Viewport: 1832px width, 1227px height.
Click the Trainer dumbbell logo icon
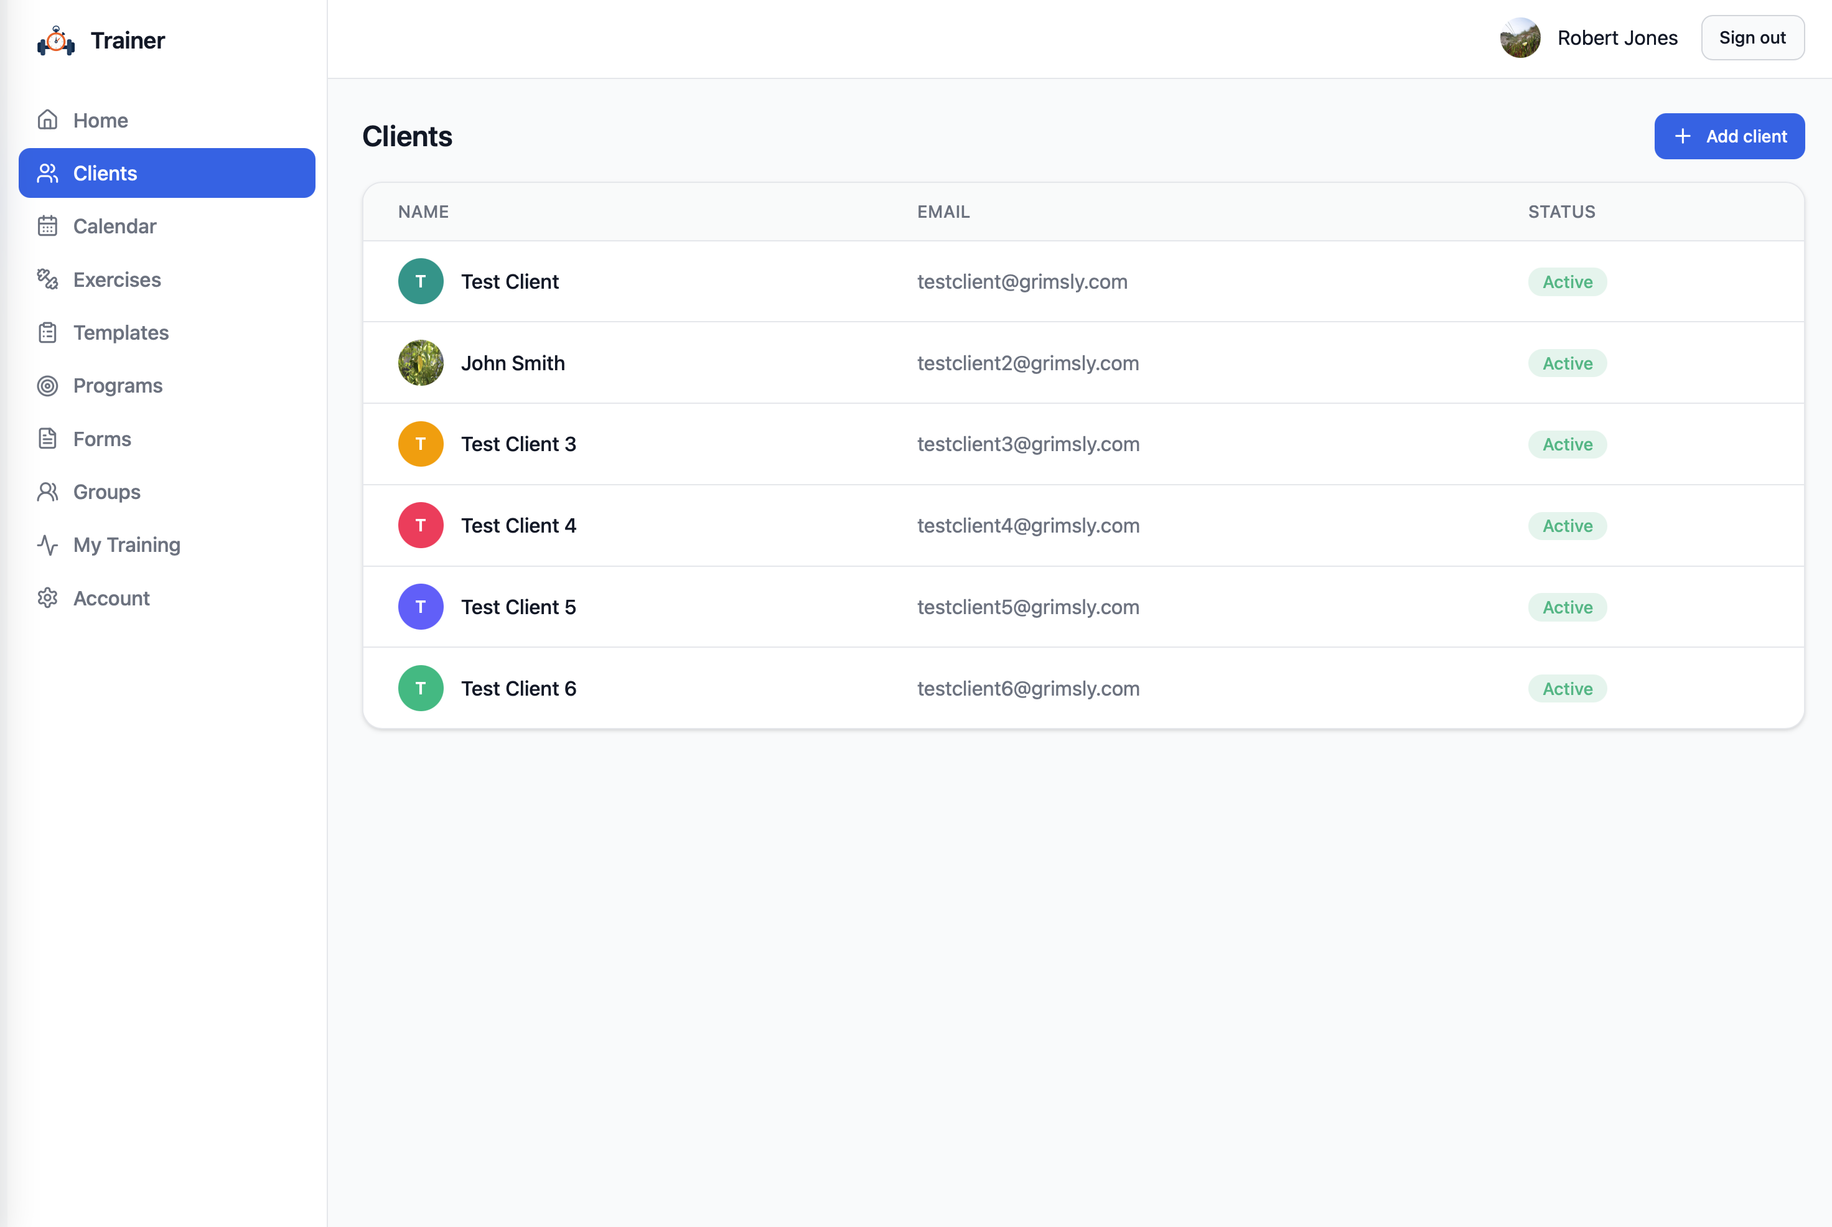click(x=57, y=40)
